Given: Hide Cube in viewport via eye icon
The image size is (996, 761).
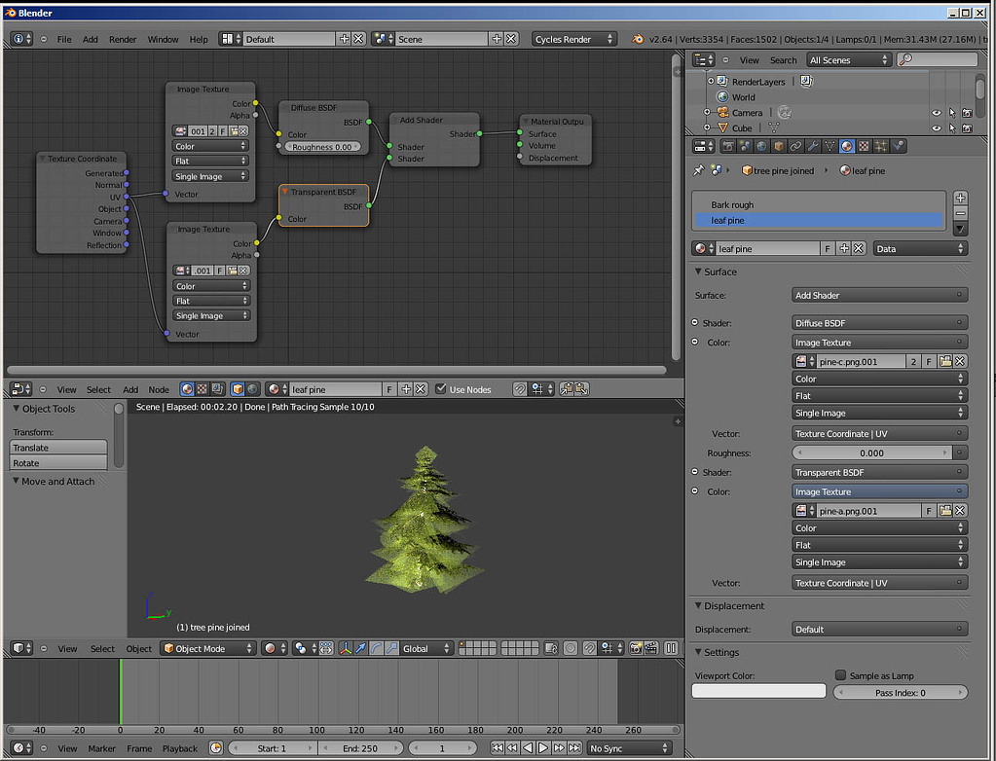Looking at the screenshot, I should pos(937,127).
